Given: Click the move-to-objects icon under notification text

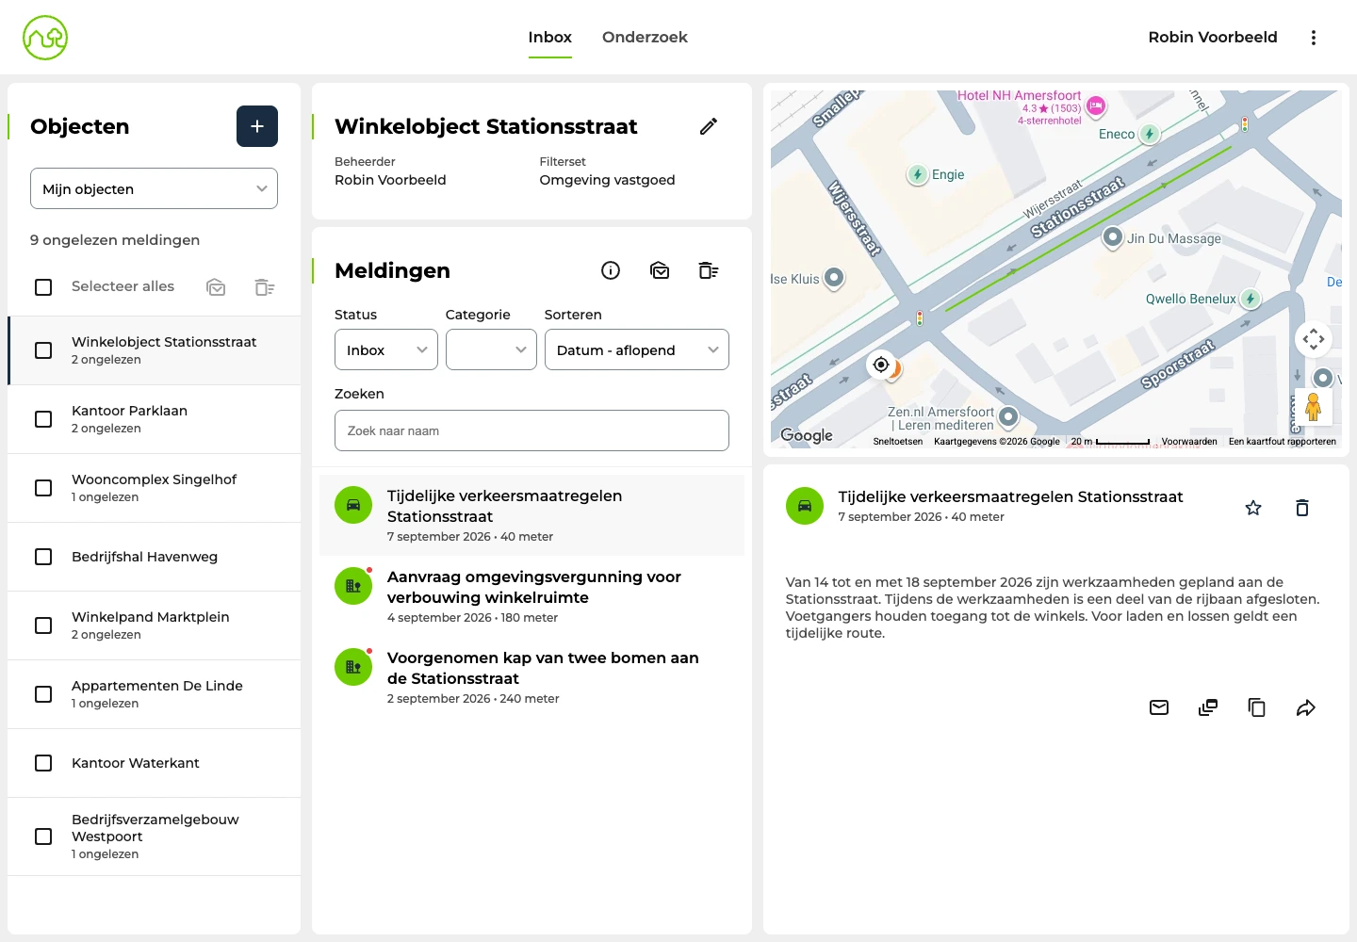Looking at the screenshot, I should coord(1208,707).
